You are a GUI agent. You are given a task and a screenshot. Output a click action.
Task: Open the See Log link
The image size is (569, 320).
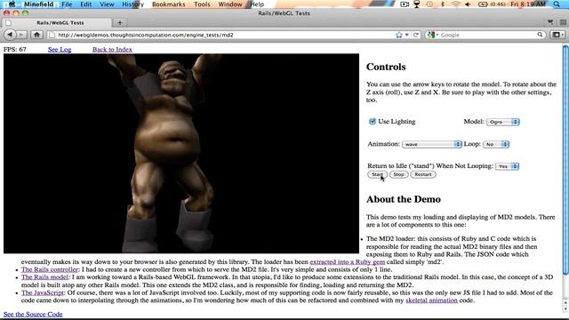tap(60, 50)
